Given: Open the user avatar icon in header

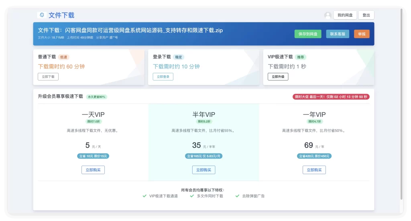Looking at the screenshot, I should click(328, 15).
